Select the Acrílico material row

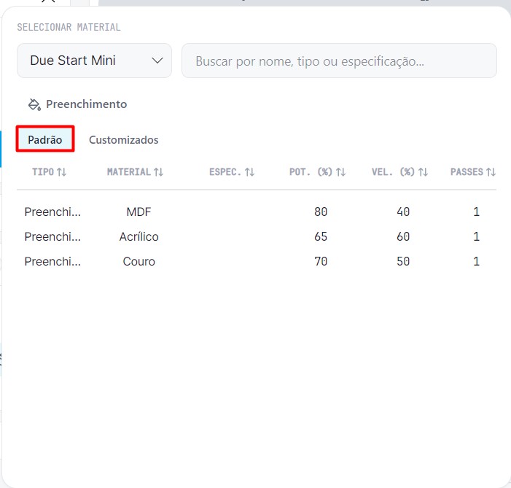[257, 236]
